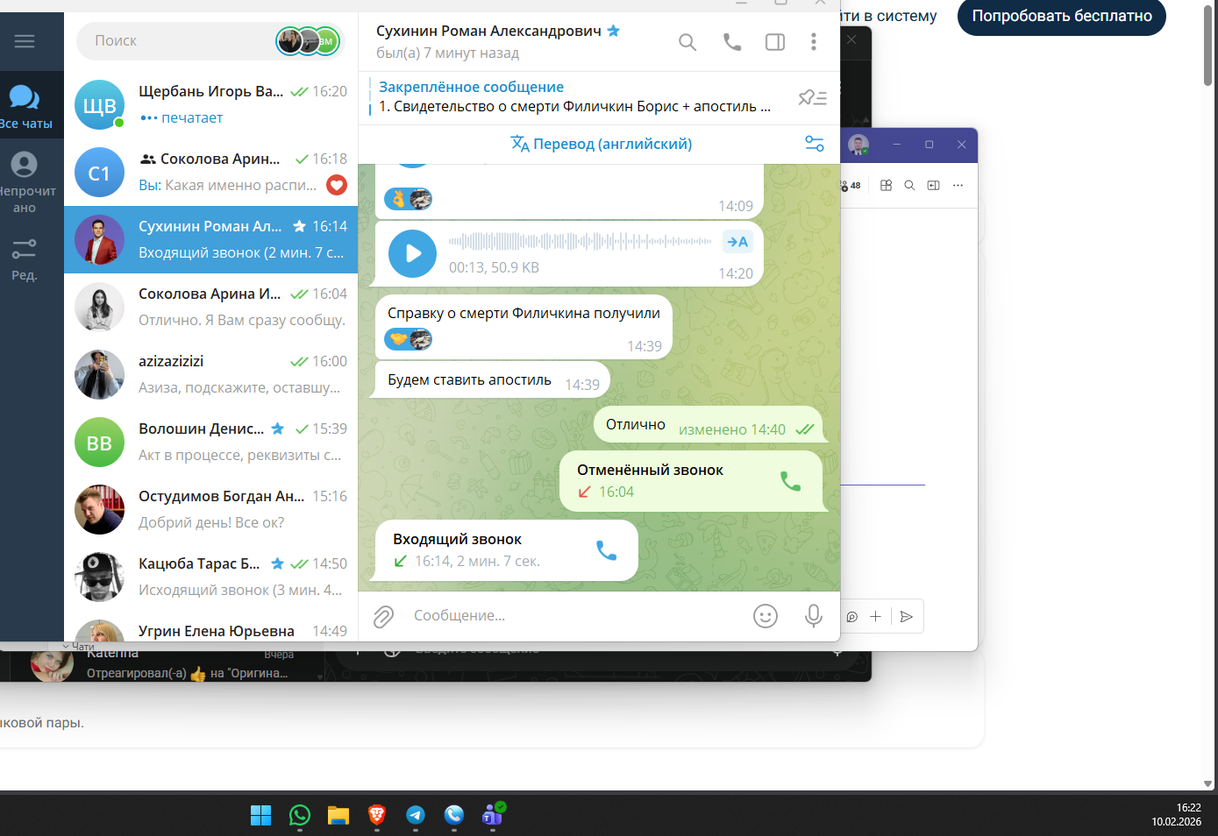Attach a file with the paperclip
This screenshot has height=836, width=1218.
(383, 617)
